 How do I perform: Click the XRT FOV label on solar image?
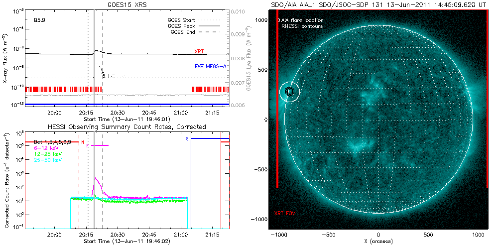[285, 213]
